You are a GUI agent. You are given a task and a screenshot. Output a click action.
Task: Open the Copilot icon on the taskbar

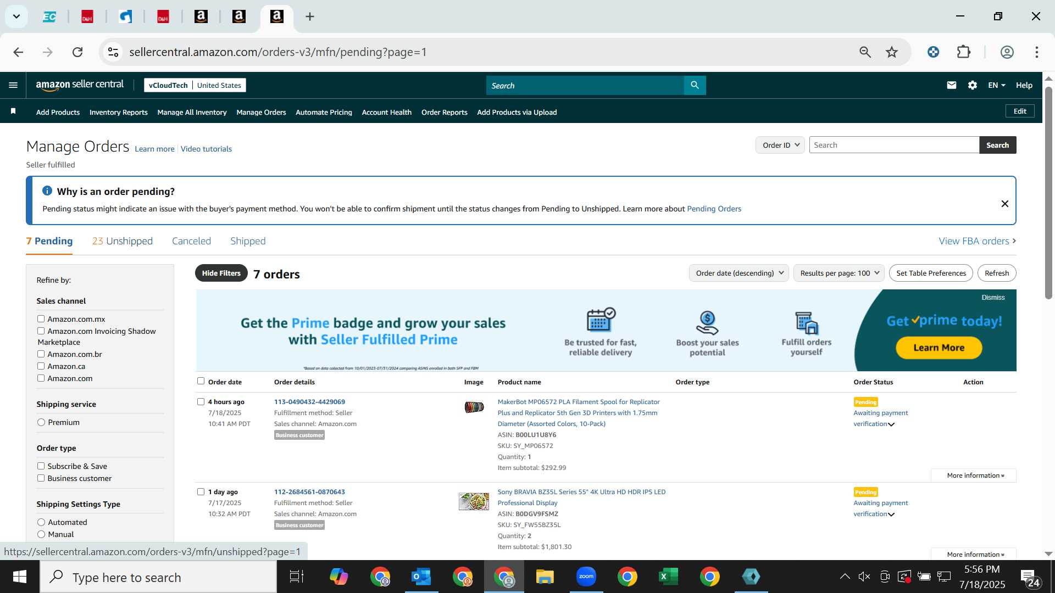tap(338, 577)
